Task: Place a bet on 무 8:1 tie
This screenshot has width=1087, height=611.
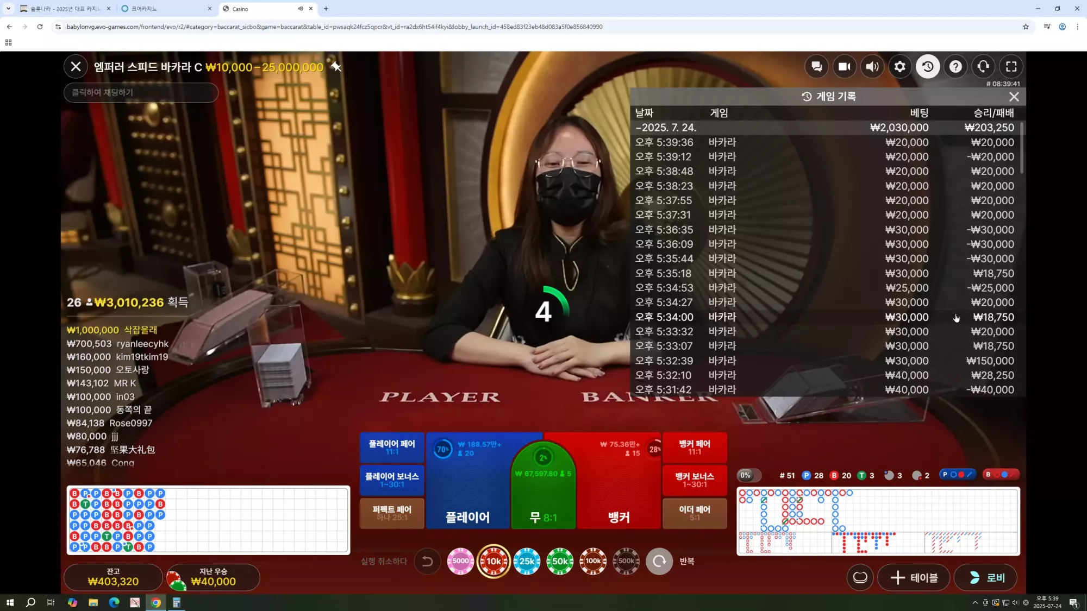Action: (543, 489)
